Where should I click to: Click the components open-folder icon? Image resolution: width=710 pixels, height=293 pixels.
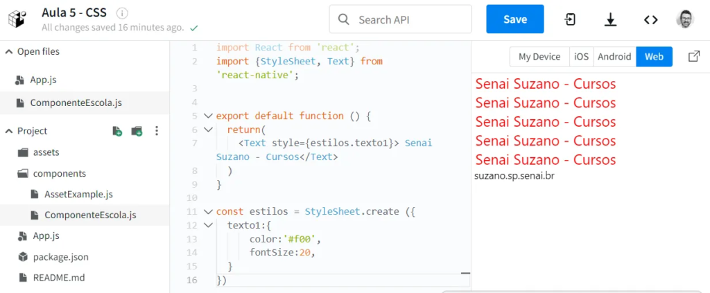[23, 174]
